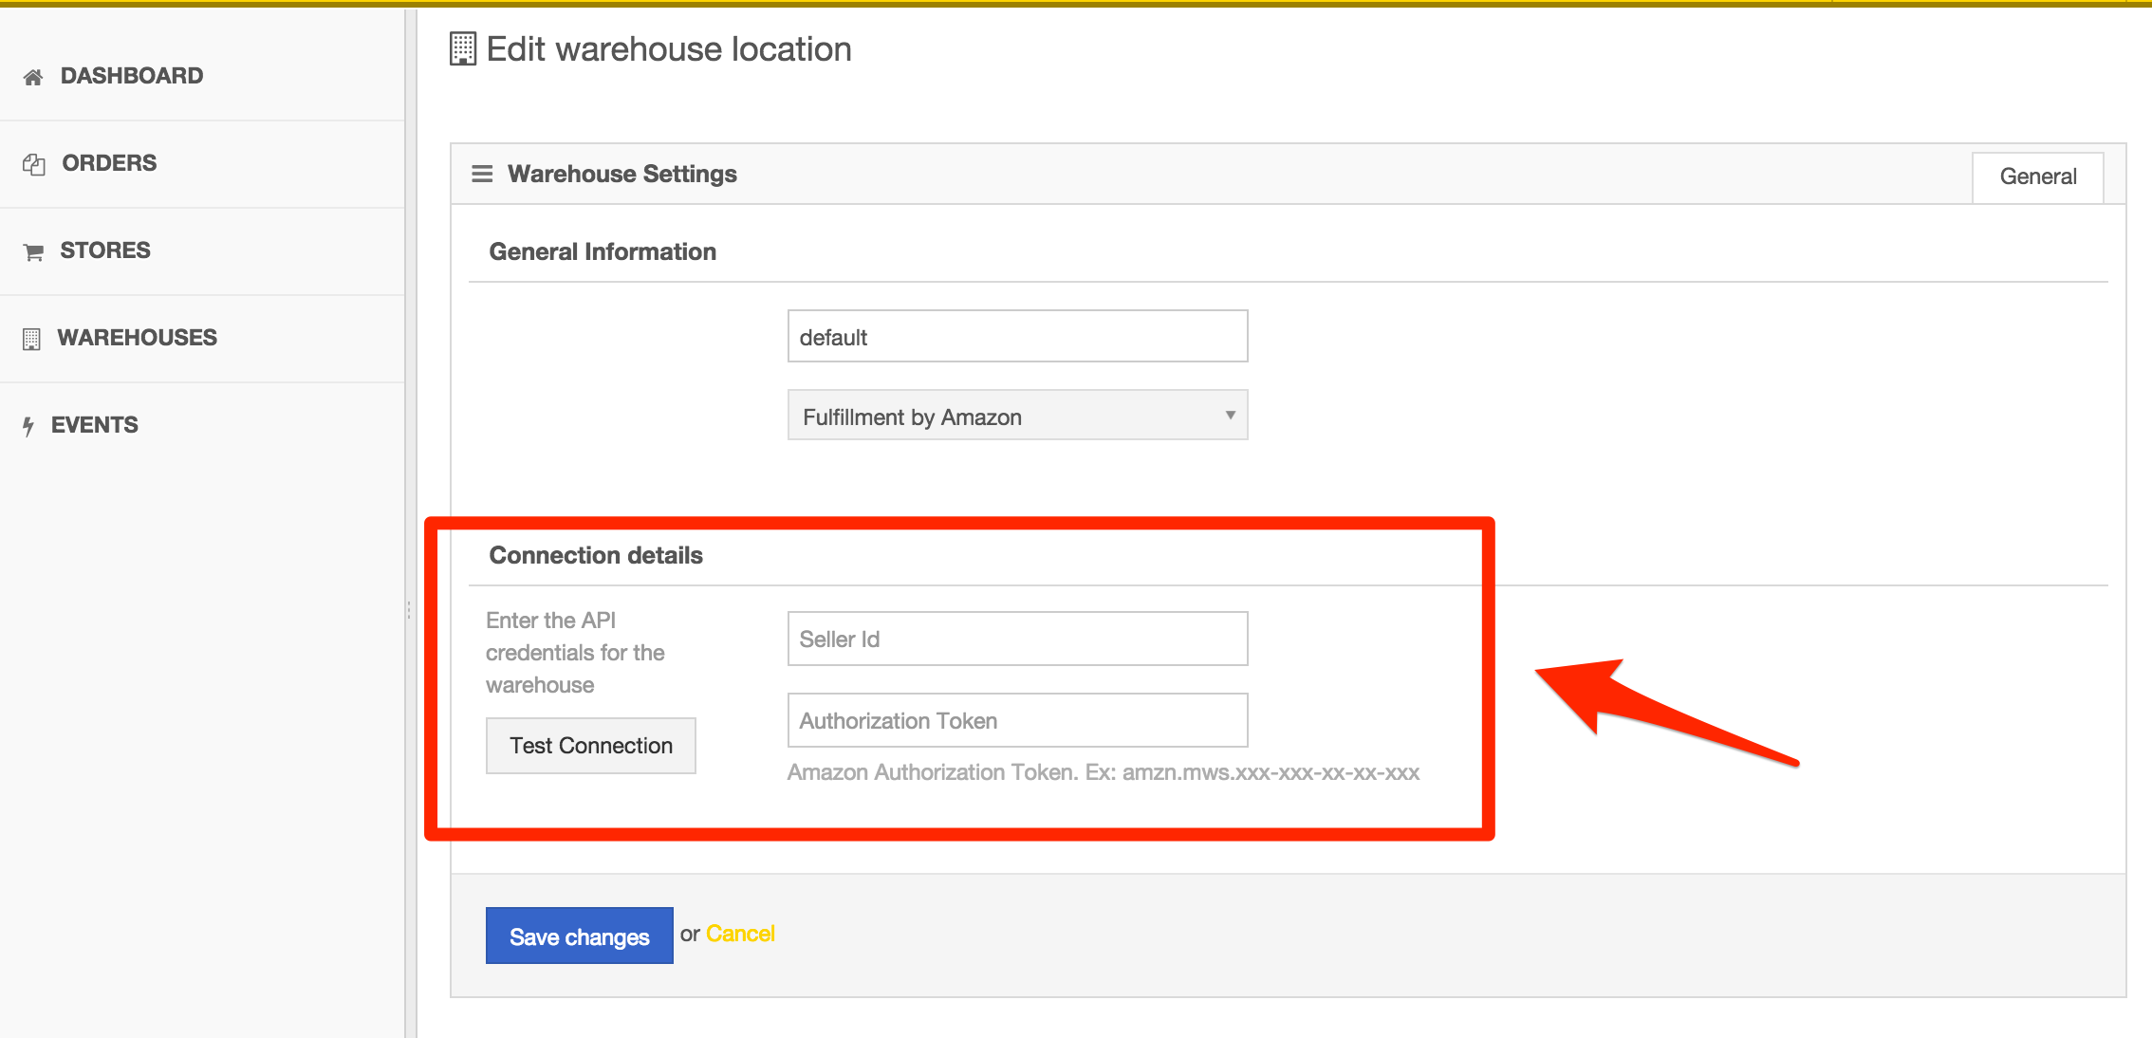This screenshot has width=2152, height=1038.
Task: Navigate to the Warehouses section
Action: point(202,338)
